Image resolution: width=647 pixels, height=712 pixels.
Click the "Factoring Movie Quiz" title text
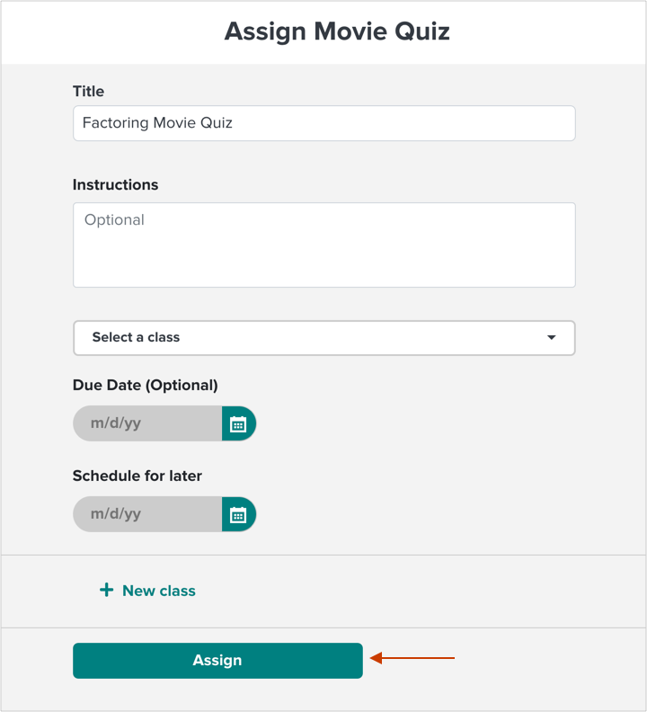[x=157, y=122]
